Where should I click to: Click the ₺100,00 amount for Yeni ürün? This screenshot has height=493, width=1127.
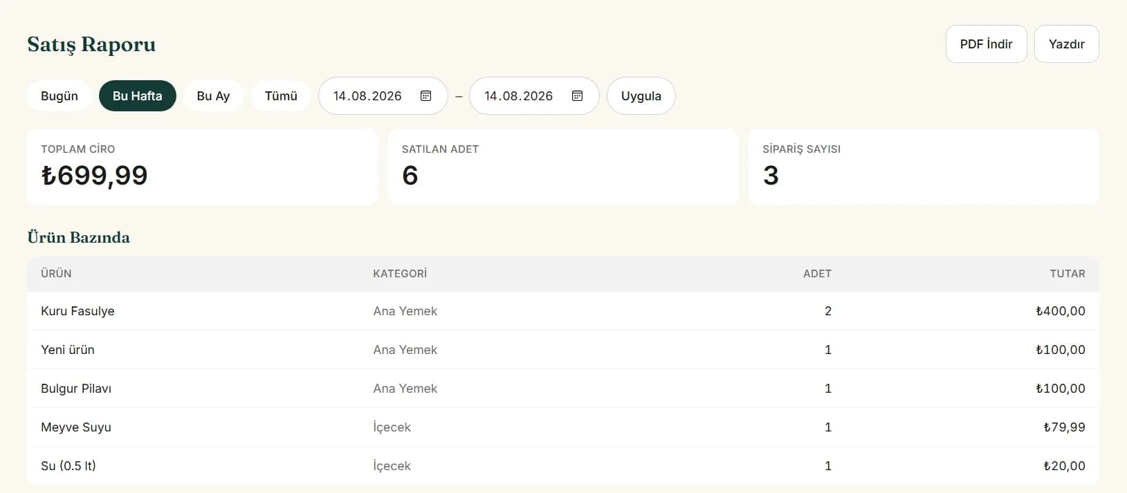point(1061,350)
